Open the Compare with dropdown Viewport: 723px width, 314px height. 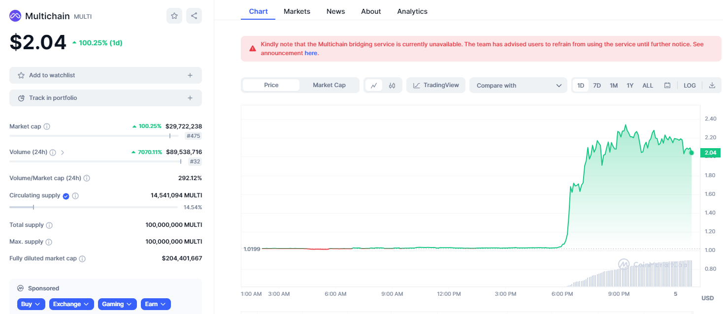point(518,86)
